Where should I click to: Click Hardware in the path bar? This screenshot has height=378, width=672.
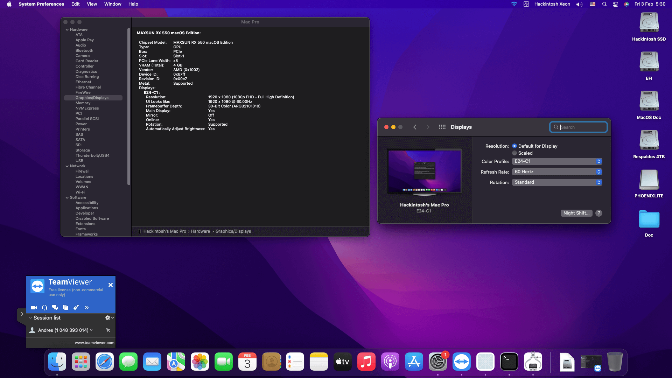201,231
